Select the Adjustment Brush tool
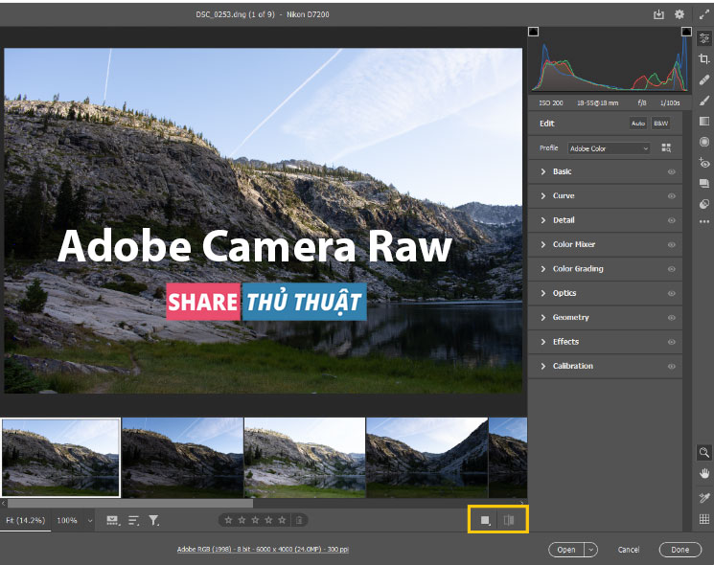 [x=704, y=101]
